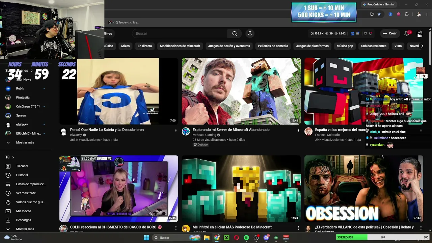Open MrBeast Gaming channel avatar
The image size is (432, 243).
[x=186, y=132]
